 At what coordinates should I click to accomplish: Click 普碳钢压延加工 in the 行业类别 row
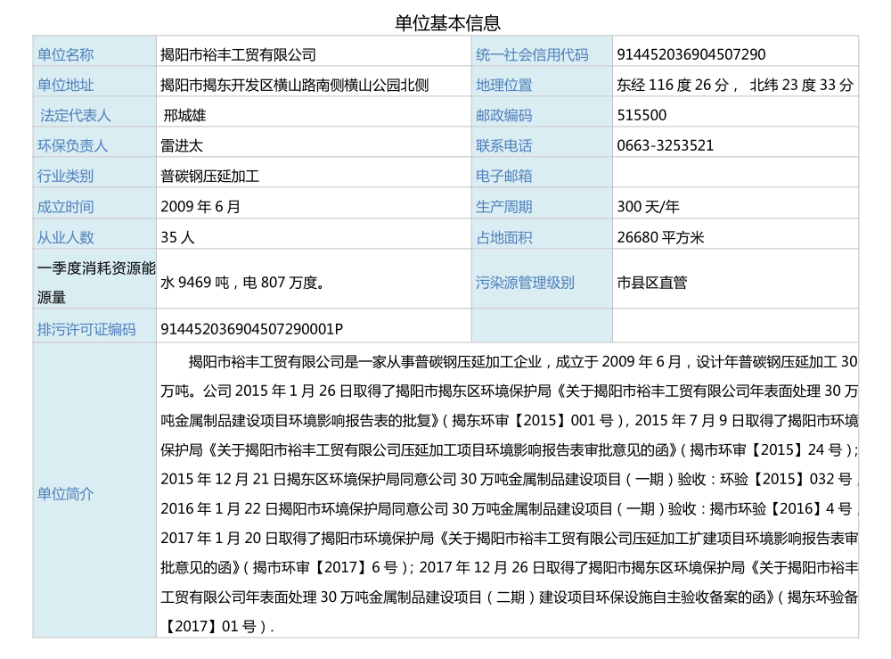click(x=209, y=177)
